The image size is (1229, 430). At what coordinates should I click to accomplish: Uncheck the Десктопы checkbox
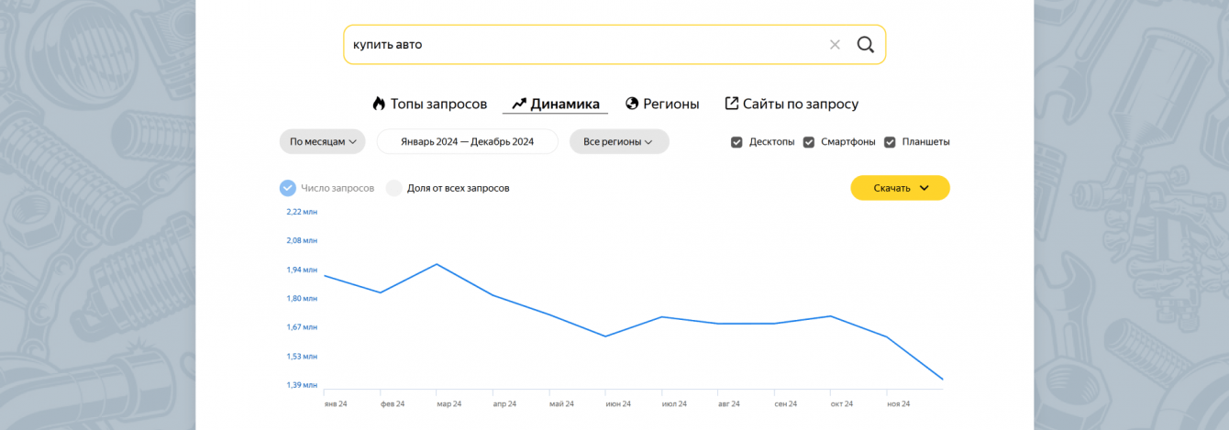(x=736, y=142)
